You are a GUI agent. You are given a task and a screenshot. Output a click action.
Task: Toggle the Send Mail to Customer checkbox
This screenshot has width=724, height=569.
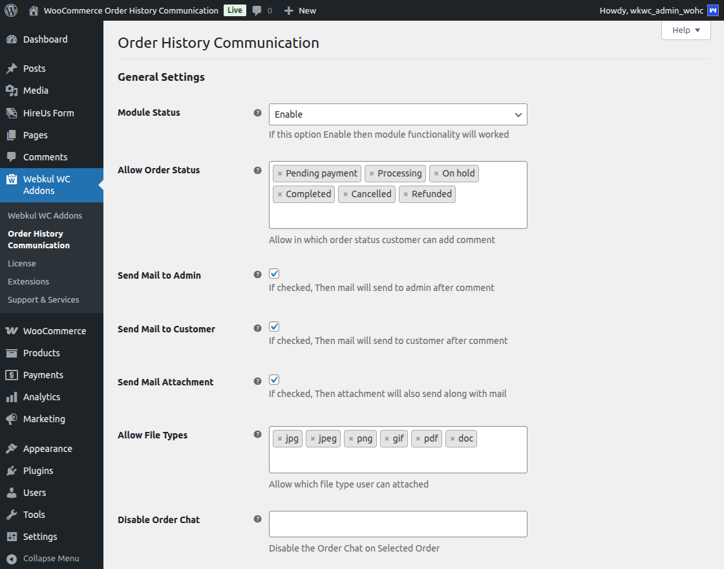click(x=274, y=327)
